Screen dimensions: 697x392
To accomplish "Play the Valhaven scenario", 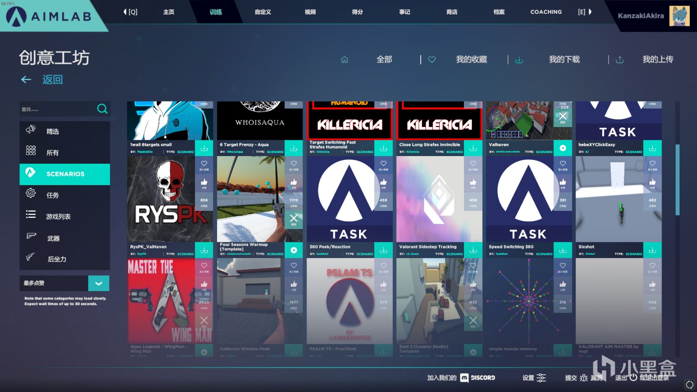I will click(563, 148).
